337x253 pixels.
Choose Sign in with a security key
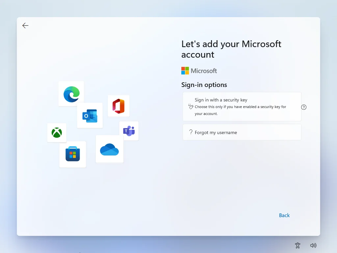pyautogui.click(x=242, y=106)
